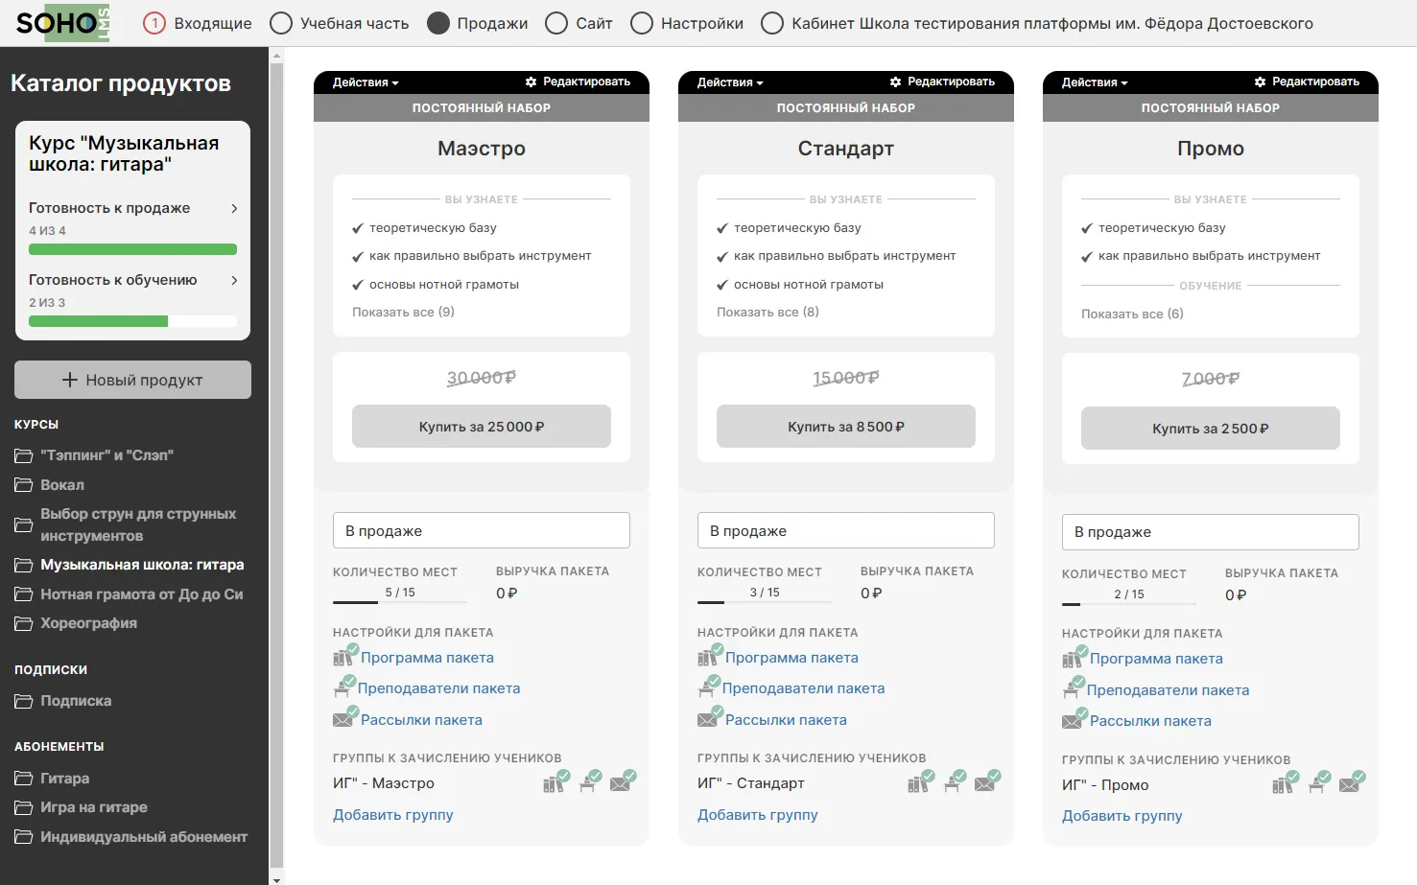Open teachers icon for group ИГ" - Маэстро

[590, 782]
